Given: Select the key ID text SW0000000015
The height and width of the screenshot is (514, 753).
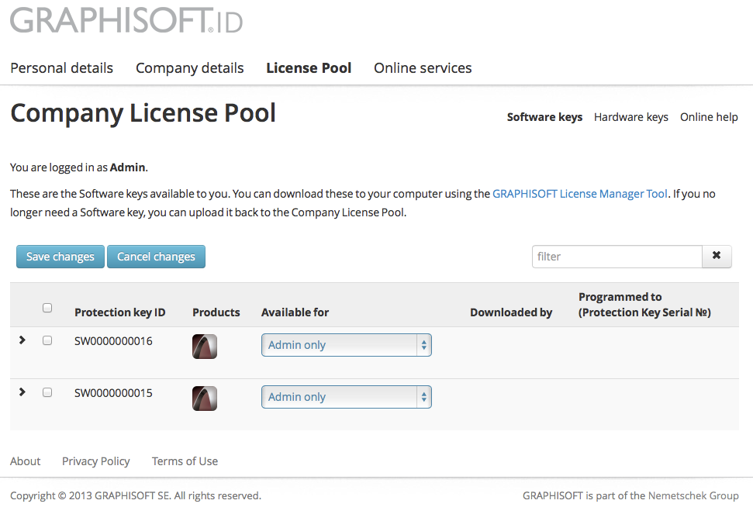Looking at the screenshot, I should 113,393.
